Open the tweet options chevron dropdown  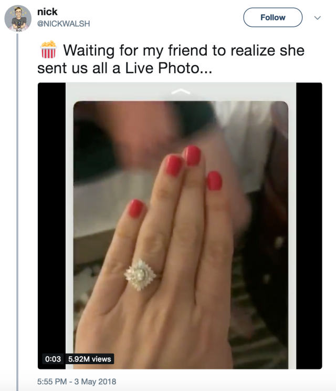click(x=317, y=18)
